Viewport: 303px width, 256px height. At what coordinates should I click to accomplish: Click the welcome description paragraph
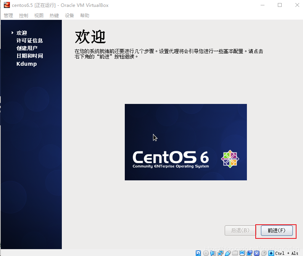169,54
